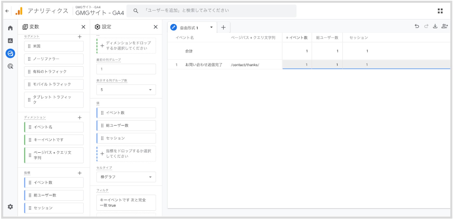Undo the last change
Viewport: 453px width, 219px height.
417,26
